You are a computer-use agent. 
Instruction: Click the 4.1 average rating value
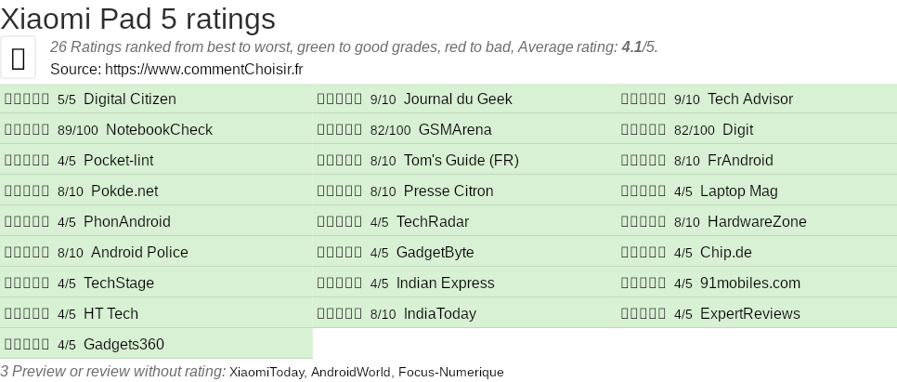pos(631,47)
